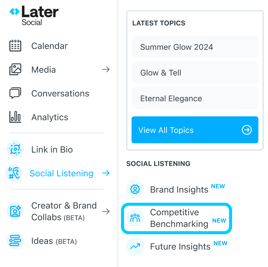
Task: Expand Creator & Brand Collabs arrow
Action: click(x=106, y=211)
